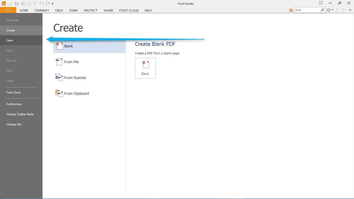Choose the From Clipboard text option
The height and width of the screenshot is (199, 354).
(x=76, y=94)
